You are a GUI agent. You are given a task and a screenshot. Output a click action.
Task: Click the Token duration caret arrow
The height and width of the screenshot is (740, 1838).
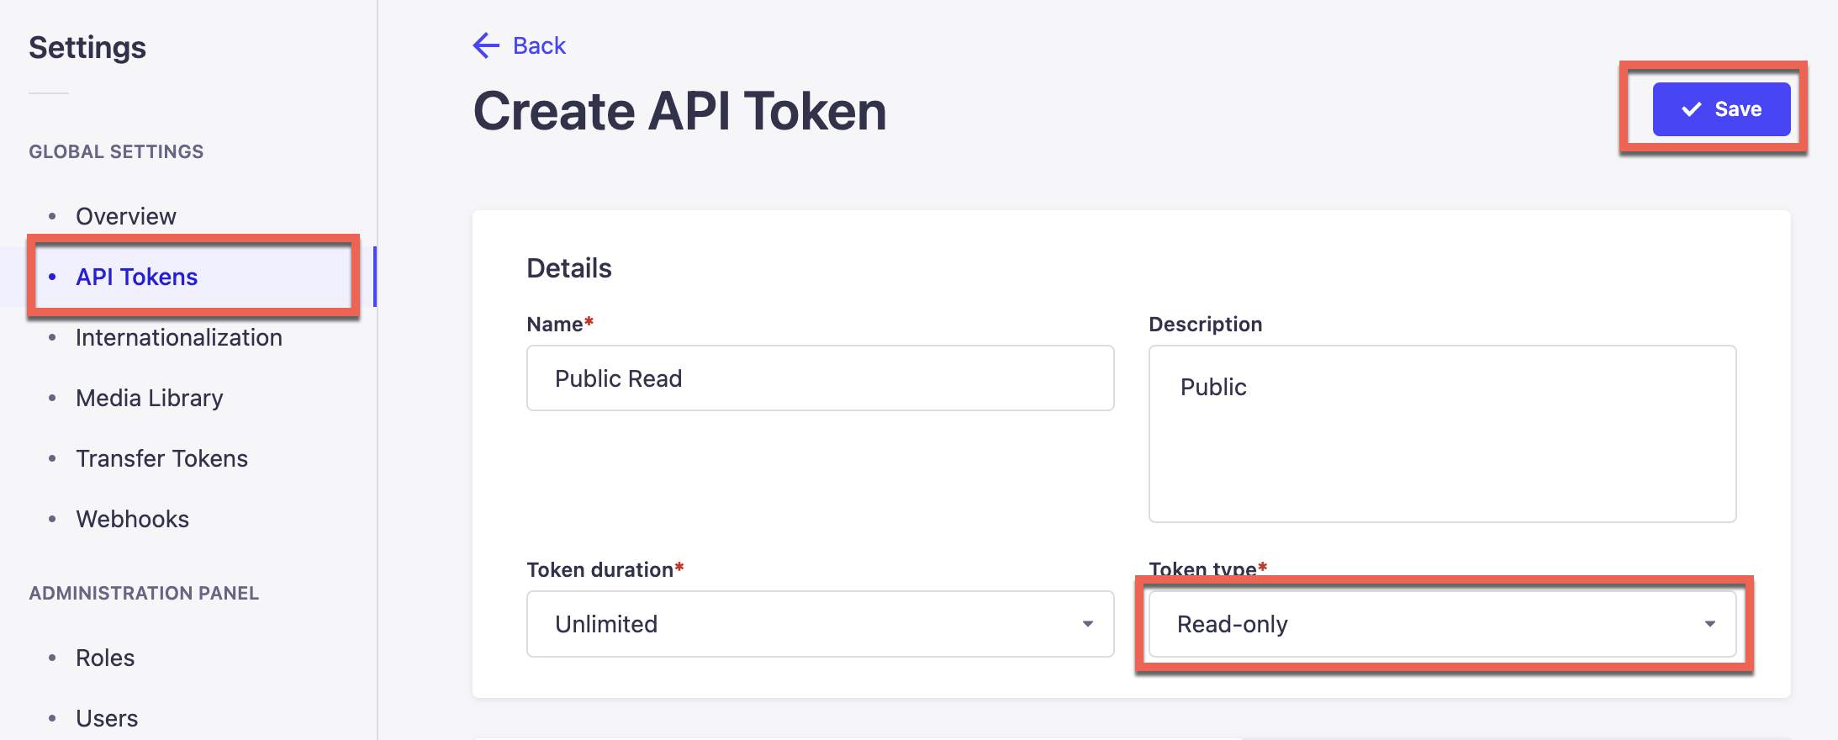[x=1087, y=624]
